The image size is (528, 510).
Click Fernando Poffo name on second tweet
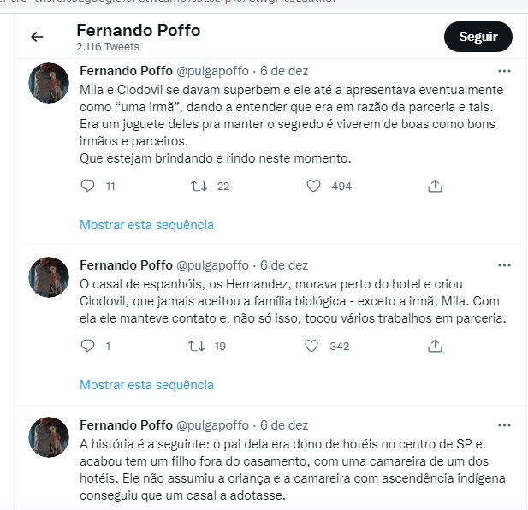point(125,265)
